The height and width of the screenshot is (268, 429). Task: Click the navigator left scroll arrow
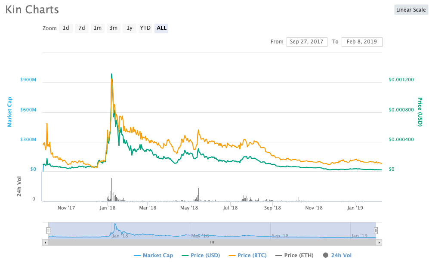coord(46,243)
